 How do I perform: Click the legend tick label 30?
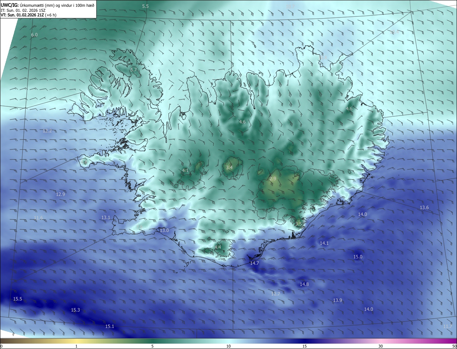381,346
